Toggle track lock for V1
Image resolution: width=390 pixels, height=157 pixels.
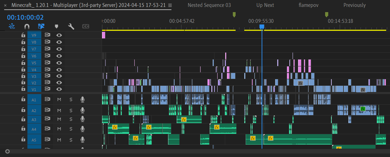pos(23,89)
